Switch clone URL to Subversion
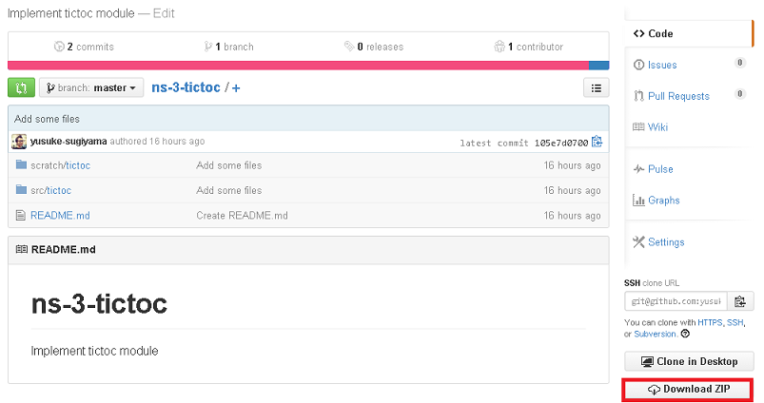The width and height of the screenshot is (764, 403). pyautogui.click(x=655, y=334)
